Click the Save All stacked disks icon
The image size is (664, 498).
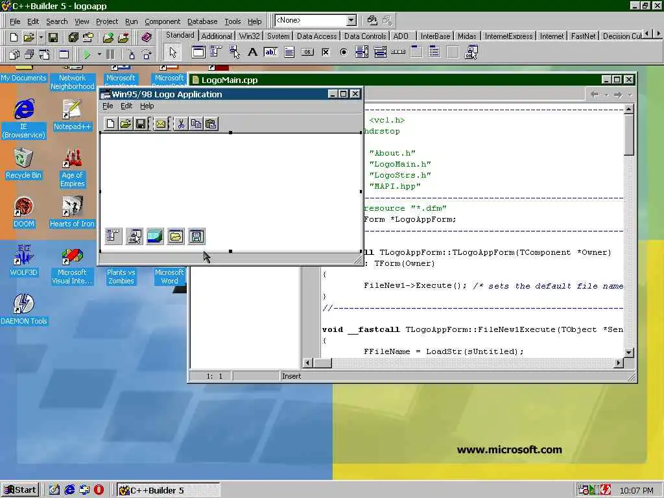click(73, 37)
